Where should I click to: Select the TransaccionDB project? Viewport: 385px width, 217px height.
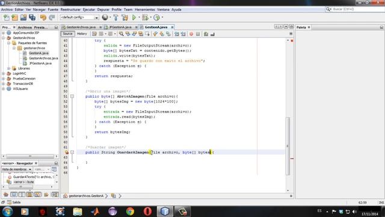23,84
